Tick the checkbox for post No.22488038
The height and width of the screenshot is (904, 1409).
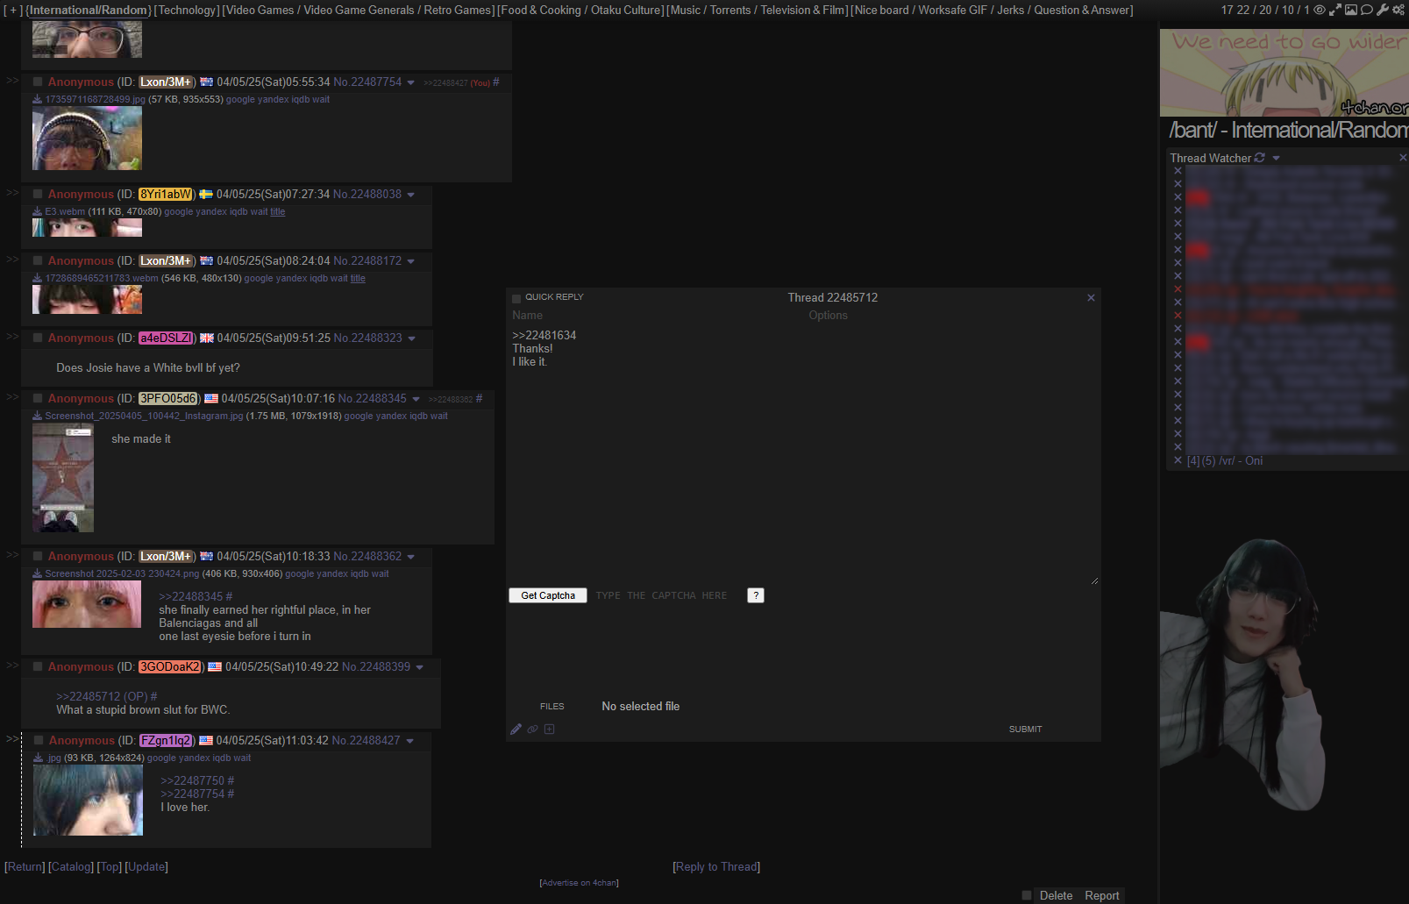[x=38, y=194]
